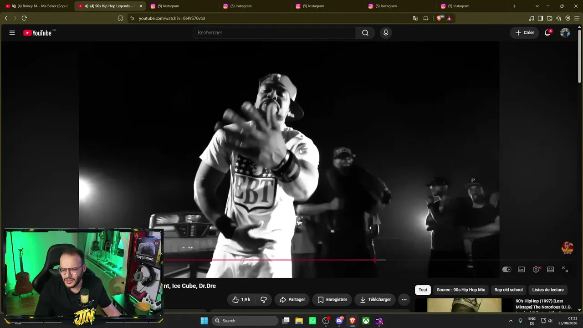The width and height of the screenshot is (583, 328).
Task: Switch to the last Instagram tab
Action: [472, 6]
